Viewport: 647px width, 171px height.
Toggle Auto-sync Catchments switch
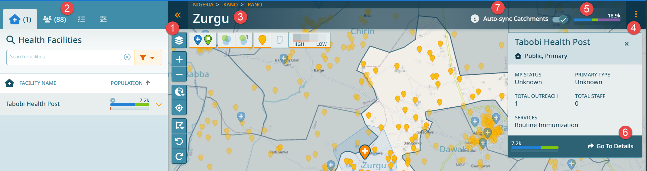pos(560,19)
